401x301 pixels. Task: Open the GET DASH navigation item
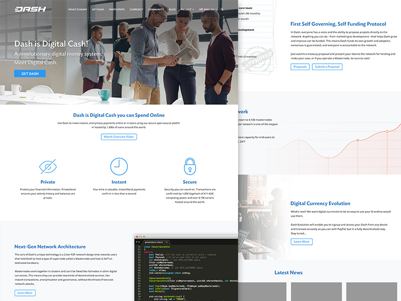pyautogui.click(x=98, y=10)
